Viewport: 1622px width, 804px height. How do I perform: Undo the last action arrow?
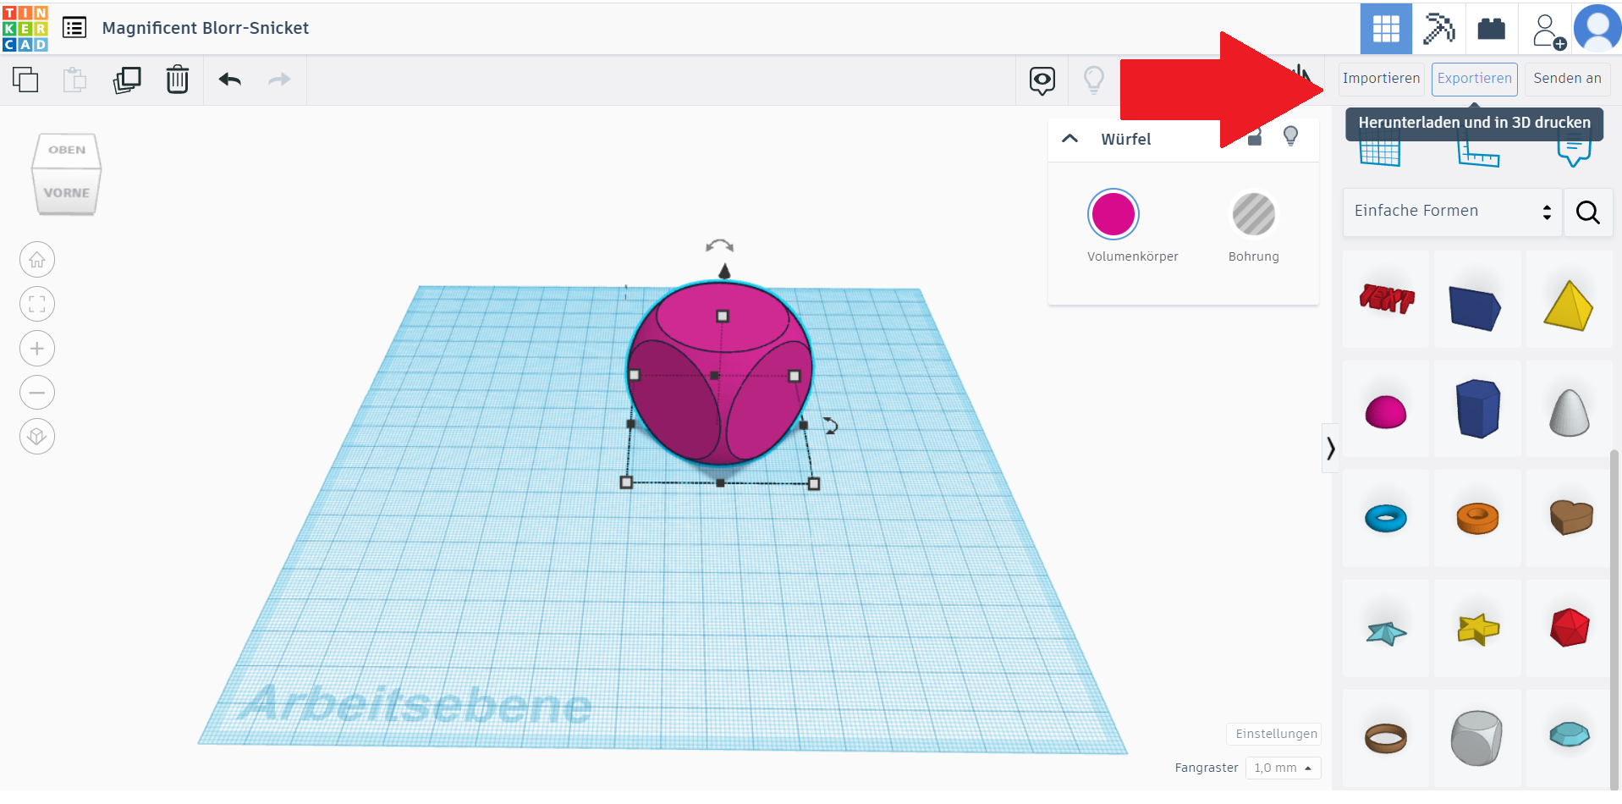click(230, 80)
